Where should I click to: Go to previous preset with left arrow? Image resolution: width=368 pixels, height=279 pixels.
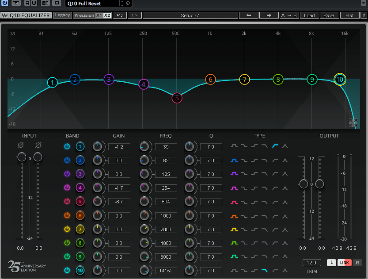tap(249, 15)
